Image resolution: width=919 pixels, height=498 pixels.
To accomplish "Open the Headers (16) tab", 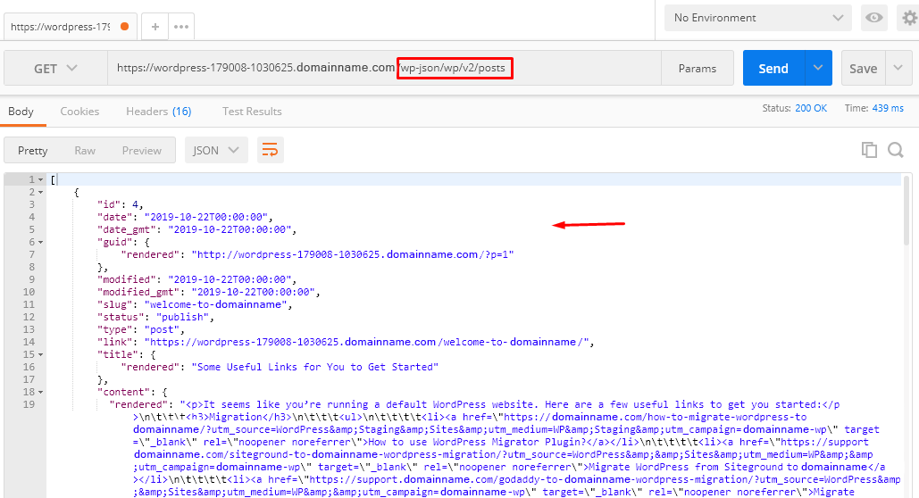I will (159, 112).
